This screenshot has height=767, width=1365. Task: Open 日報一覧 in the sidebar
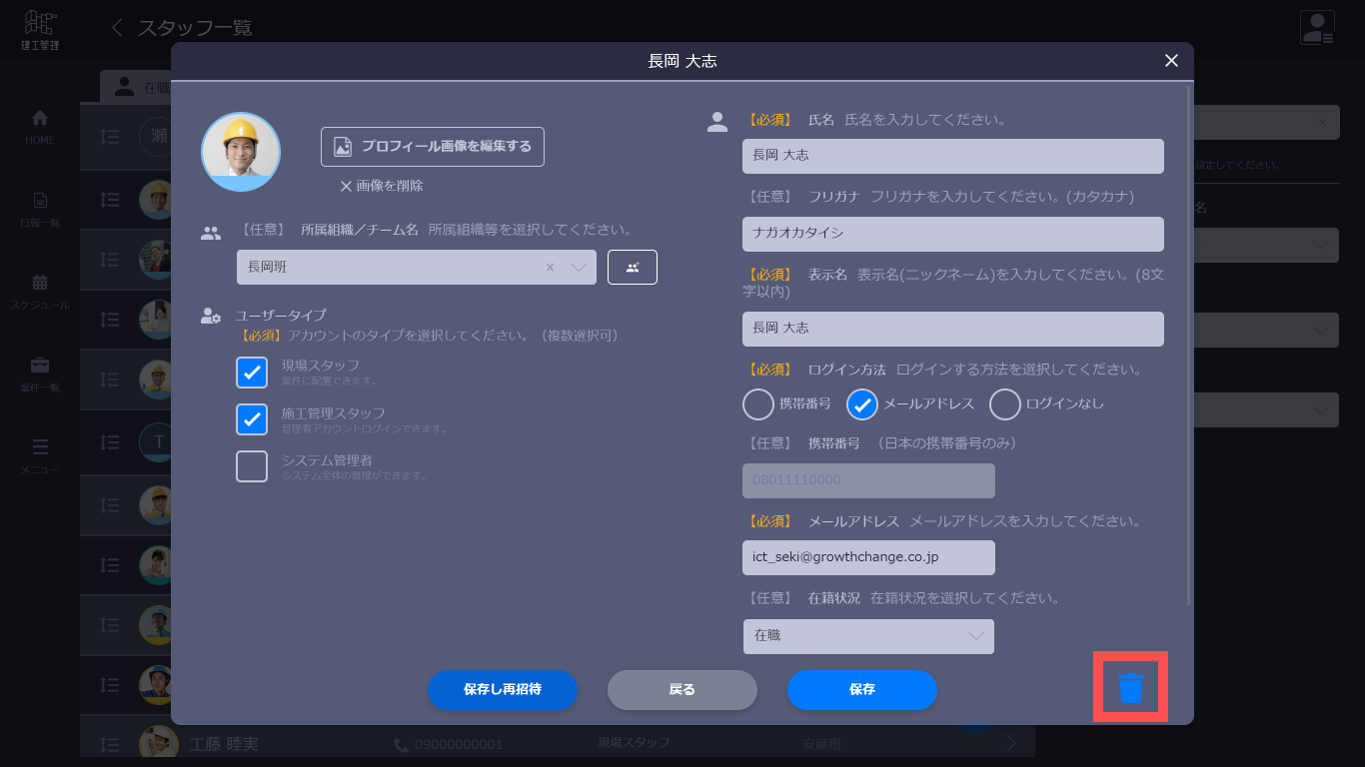click(x=40, y=209)
